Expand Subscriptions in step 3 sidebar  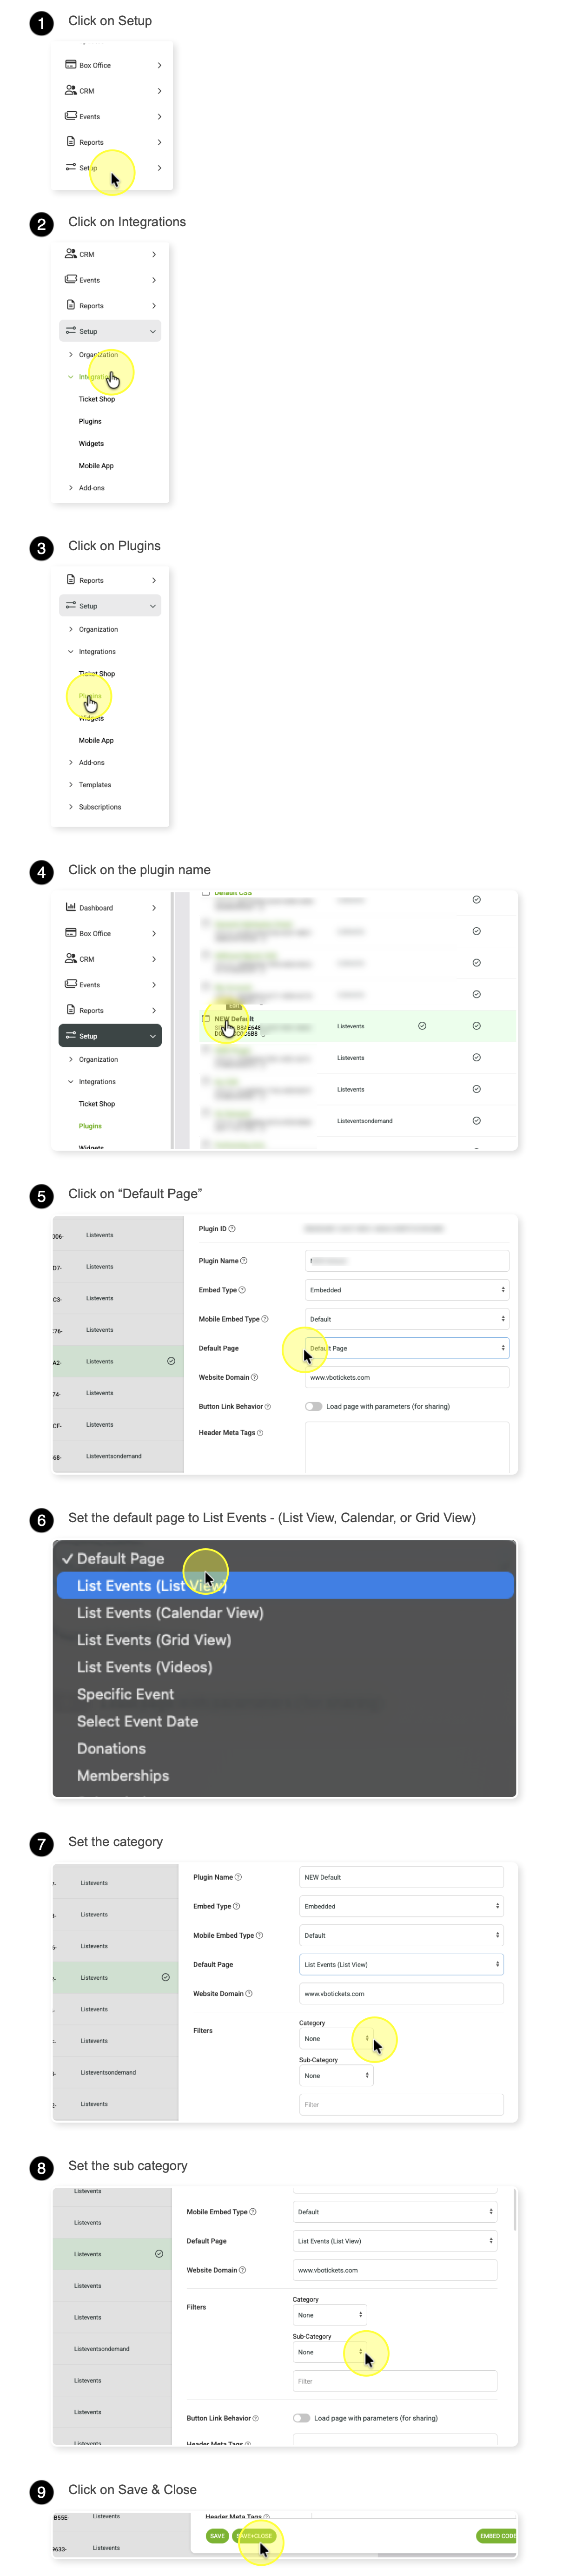(x=70, y=807)
